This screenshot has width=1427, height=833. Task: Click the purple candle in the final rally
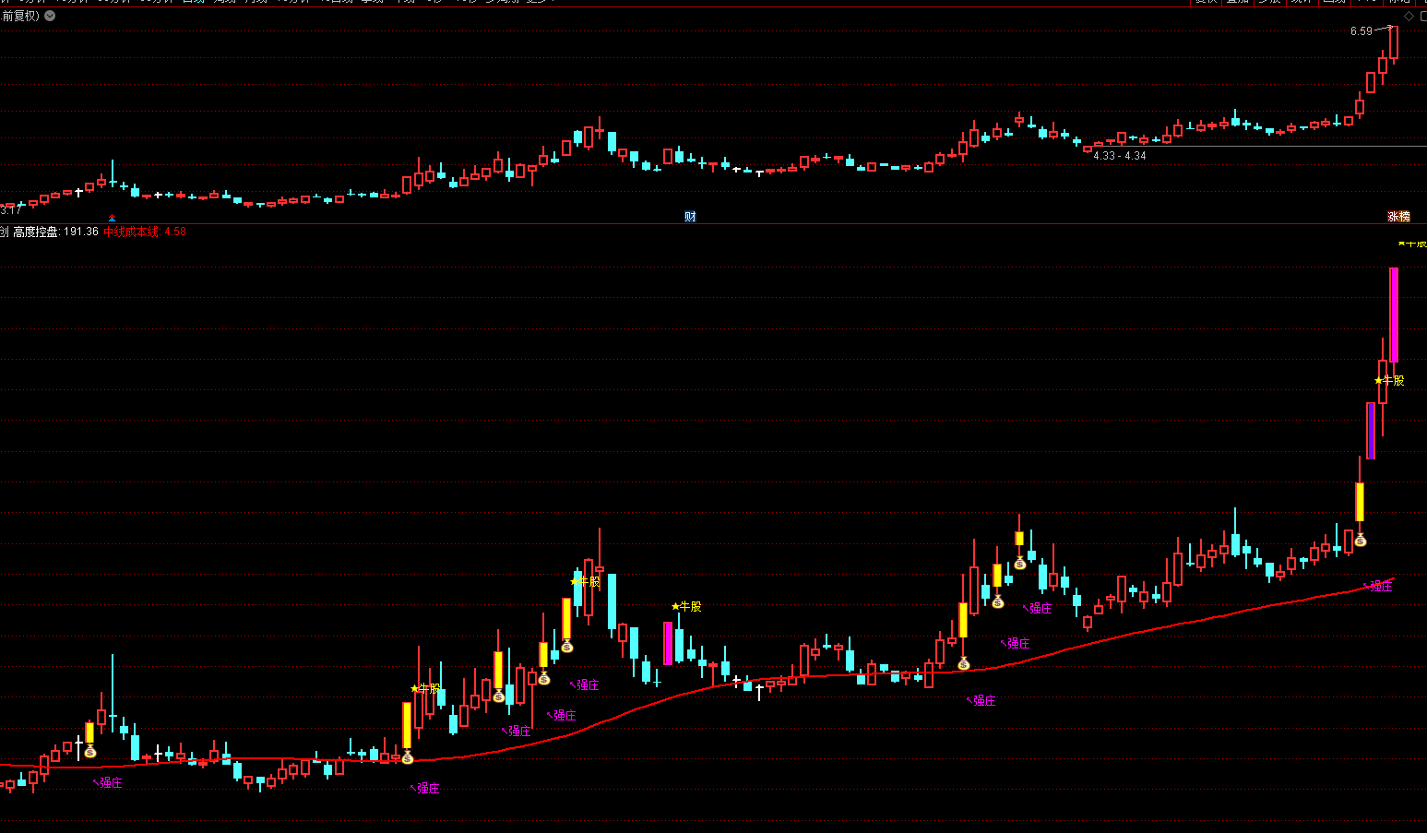click(1371, 430)
